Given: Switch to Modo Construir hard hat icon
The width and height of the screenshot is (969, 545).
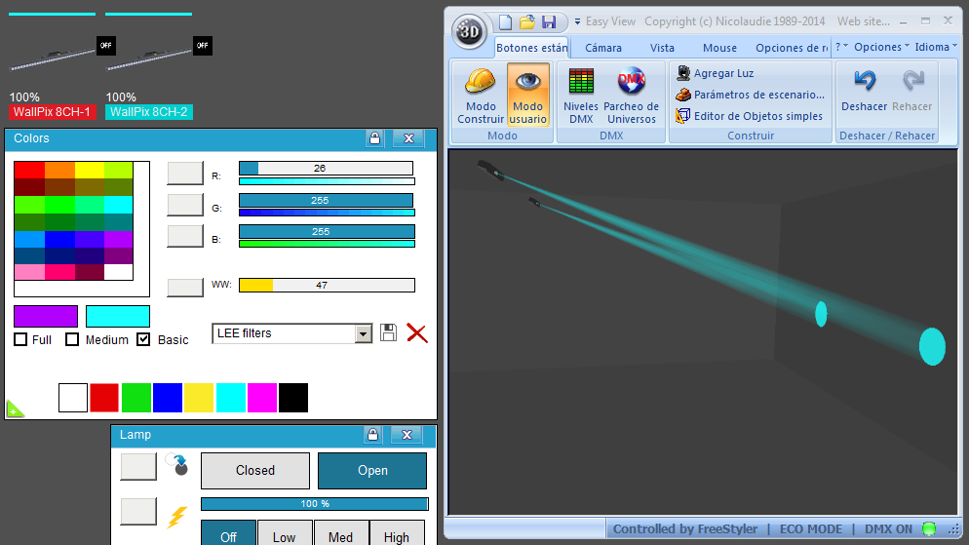Looking at the screenshot, I should pos(481,96).
